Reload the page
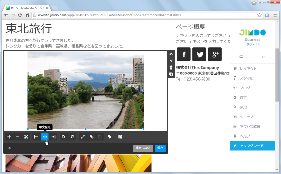This screenshot has height=174, width=281. tap(20, 15)
